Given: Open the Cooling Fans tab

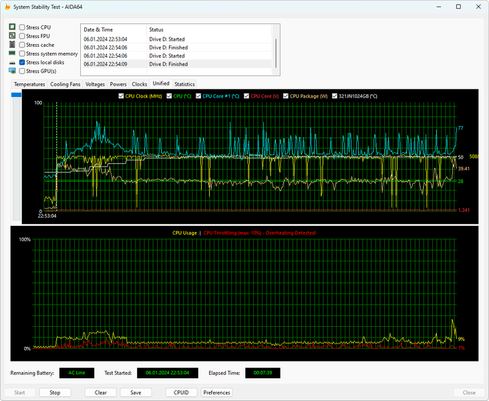Looking at the screenshot, I should coord(65,84).
